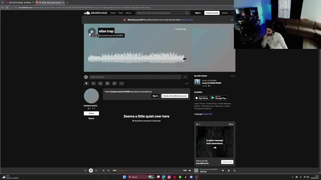Image resolution: width=321 pixels, height=180 pixels.
Task: Open Transparency Reports footer link
Action: (x=203, y=108)
